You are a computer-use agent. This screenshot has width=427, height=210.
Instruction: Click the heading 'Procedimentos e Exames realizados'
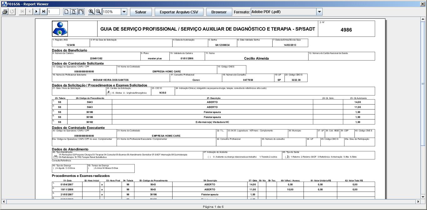click(81, 176)
